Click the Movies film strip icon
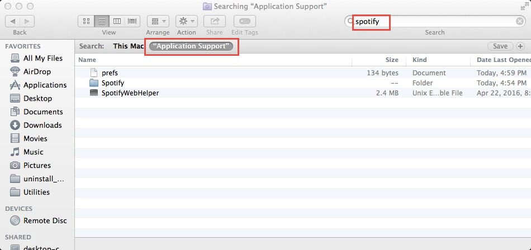 tap(15, 138)
